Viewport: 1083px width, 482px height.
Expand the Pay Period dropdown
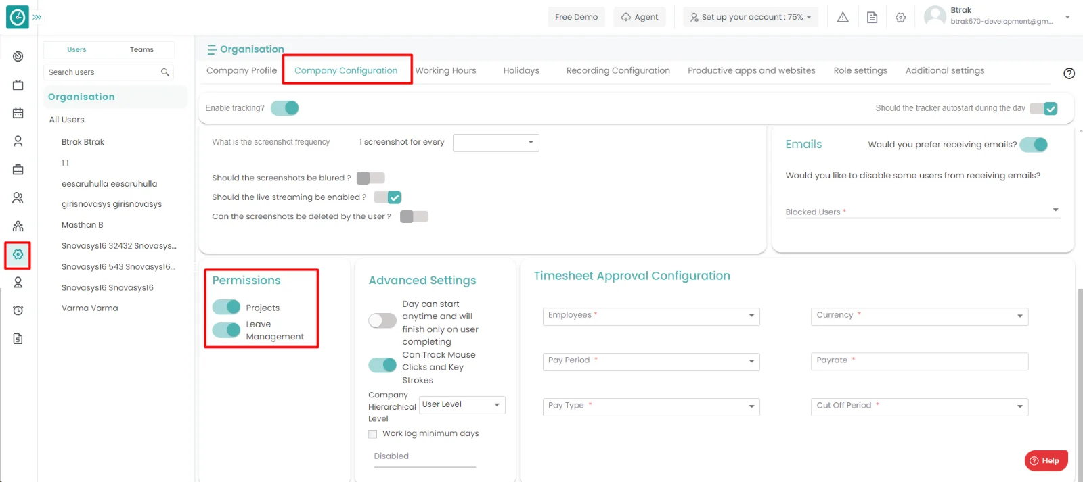(x=650, y=362)
